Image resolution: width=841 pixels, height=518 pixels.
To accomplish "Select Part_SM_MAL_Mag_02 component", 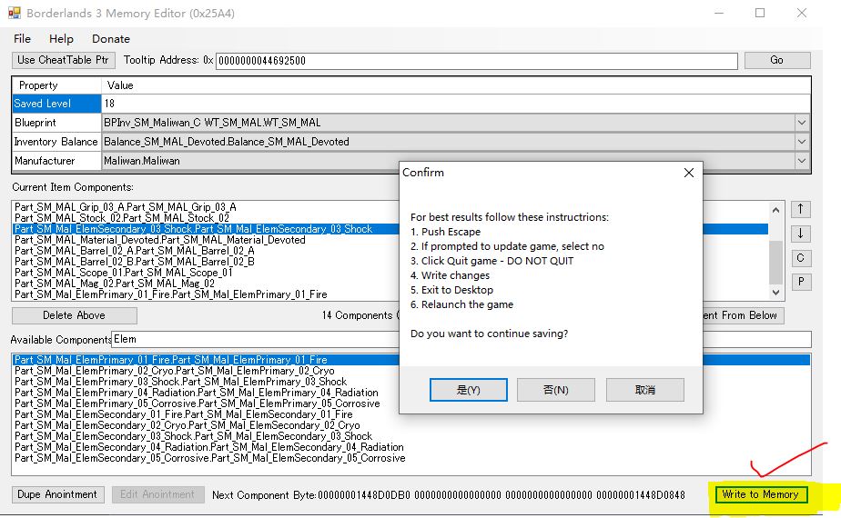I will tap(115, 284).
